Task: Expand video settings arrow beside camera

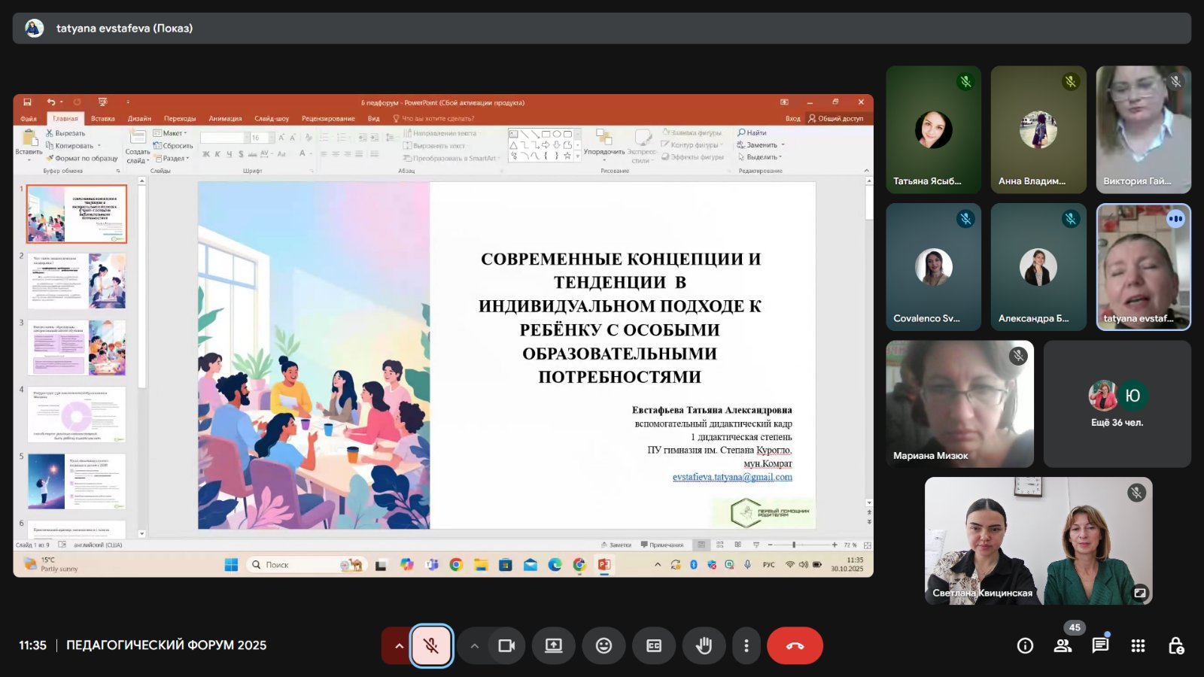Action: pyautogui.click(x=474, y=645)
